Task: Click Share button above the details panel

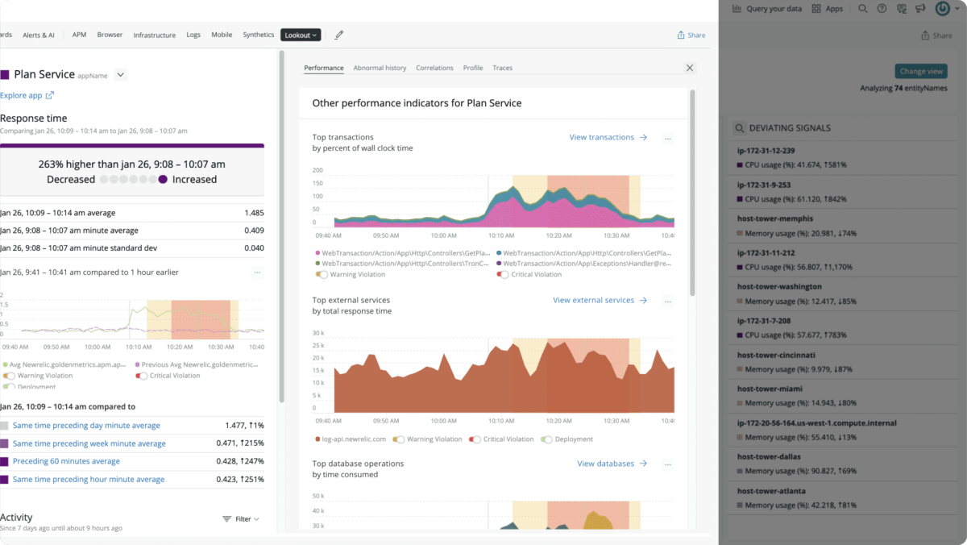Action: tap(691, 35)
